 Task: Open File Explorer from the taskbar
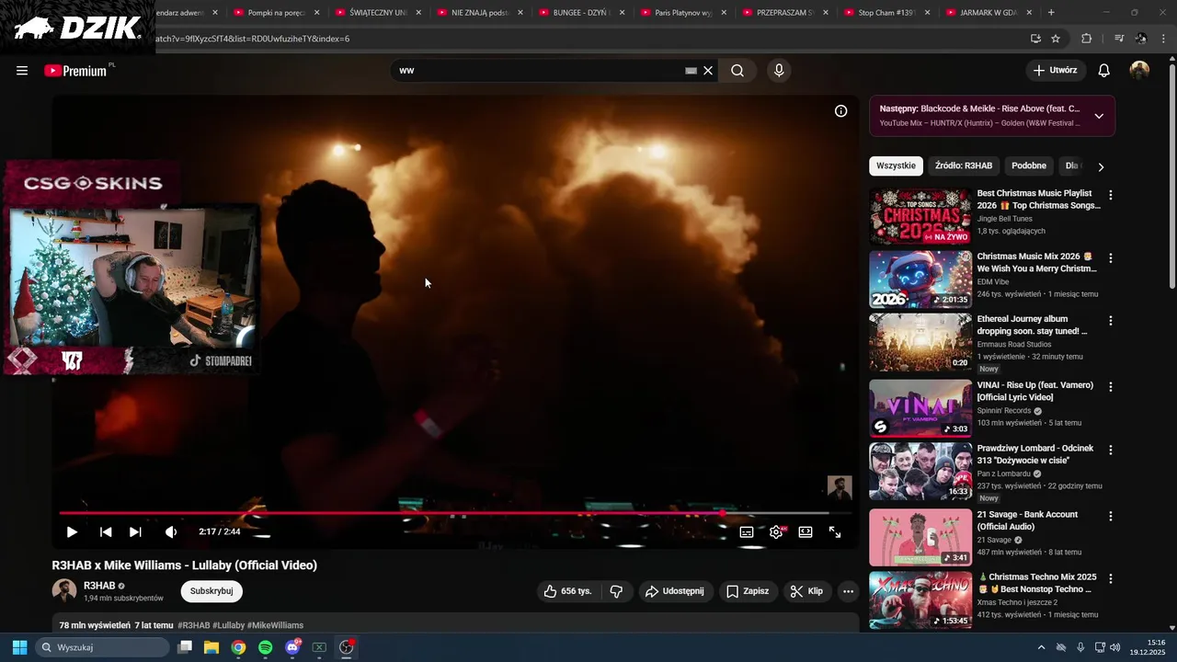pos(211,647)
